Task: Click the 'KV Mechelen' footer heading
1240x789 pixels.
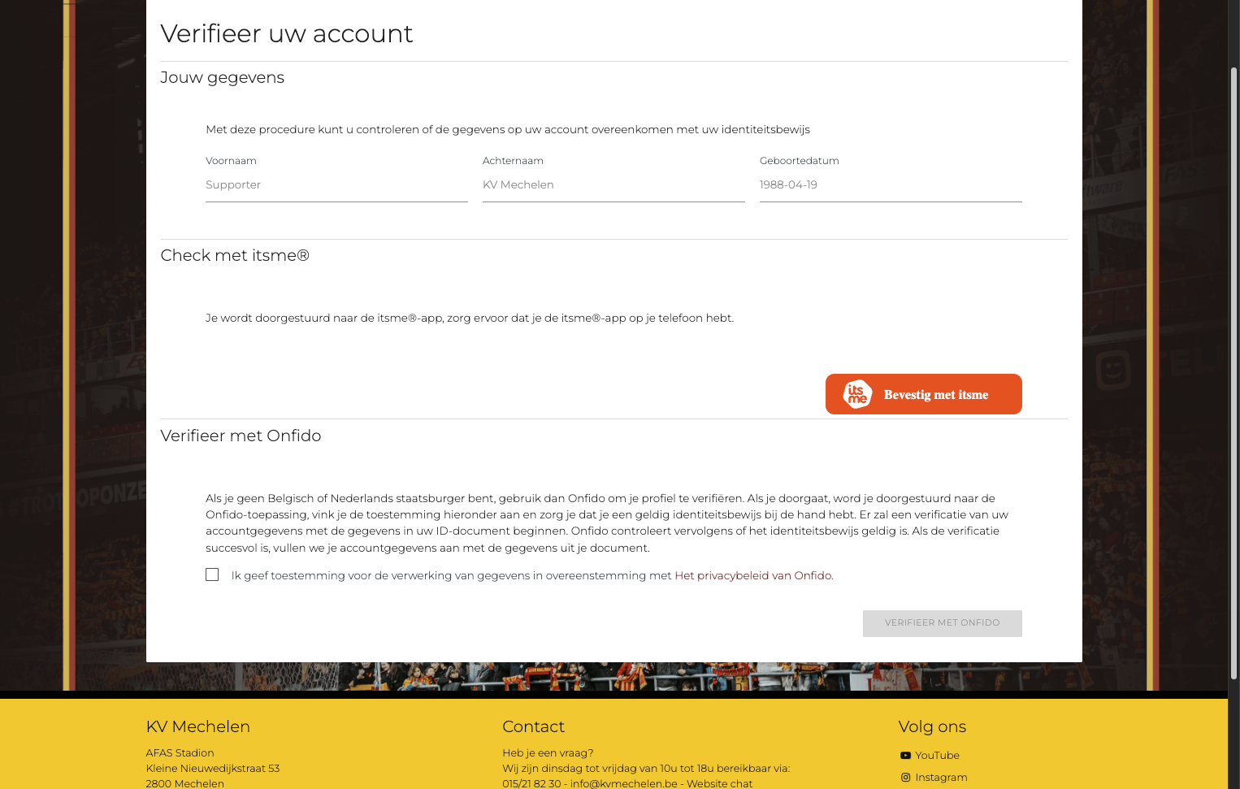Action: pos(198,726)
